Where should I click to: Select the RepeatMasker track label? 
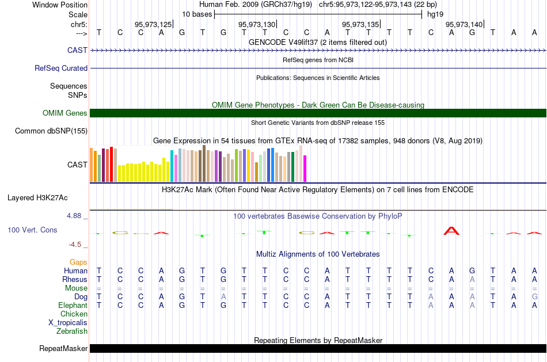[x=63, y=349]
